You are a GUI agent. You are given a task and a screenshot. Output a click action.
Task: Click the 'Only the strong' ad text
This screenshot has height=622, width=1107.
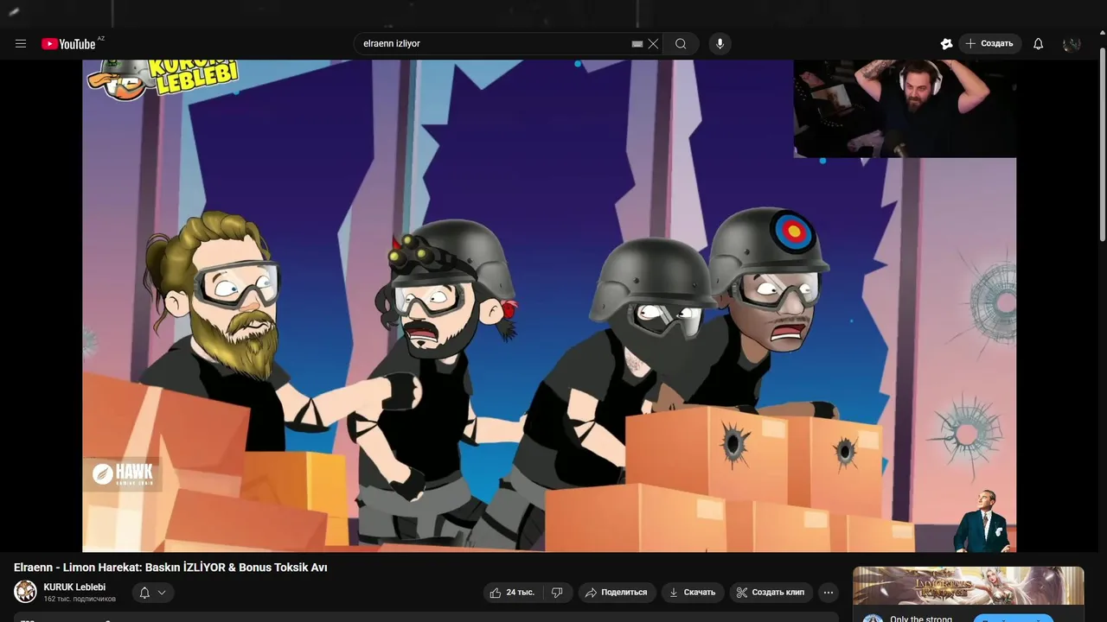click(x=921, y=619)
